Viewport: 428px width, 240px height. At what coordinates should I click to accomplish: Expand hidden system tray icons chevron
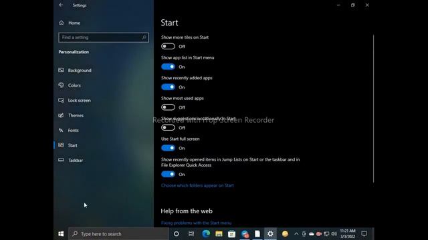tap(296, 234)
